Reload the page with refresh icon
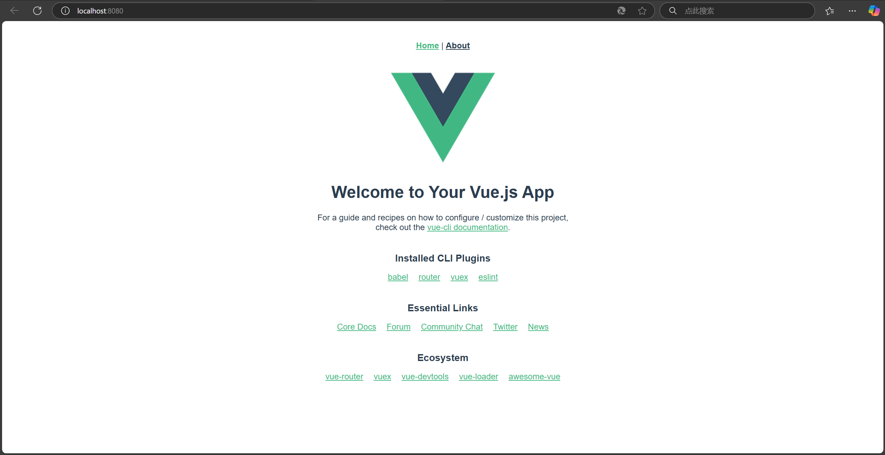This screenshot has width=885, height=455. point(37,11)
